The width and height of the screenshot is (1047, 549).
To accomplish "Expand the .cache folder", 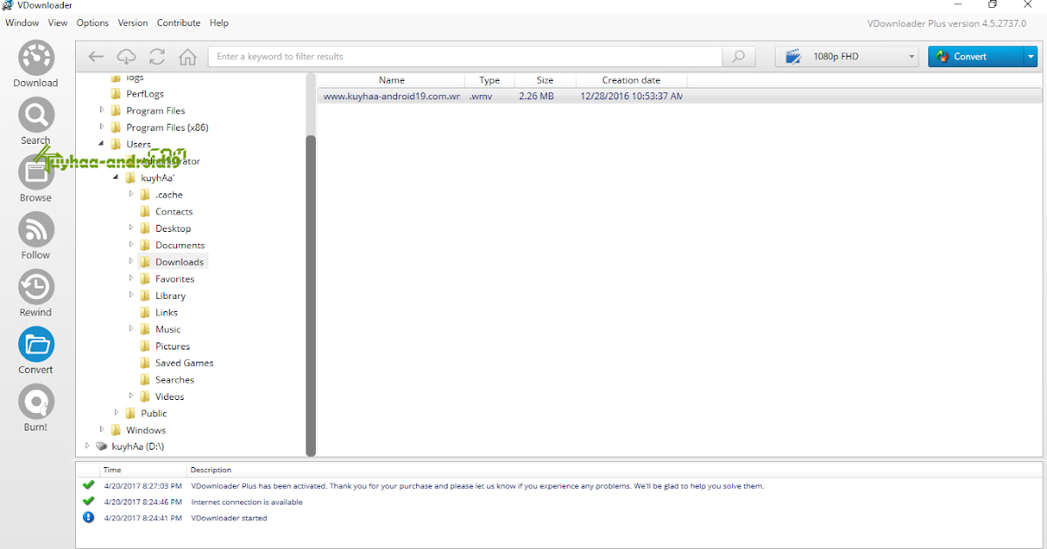I will 132,194.
